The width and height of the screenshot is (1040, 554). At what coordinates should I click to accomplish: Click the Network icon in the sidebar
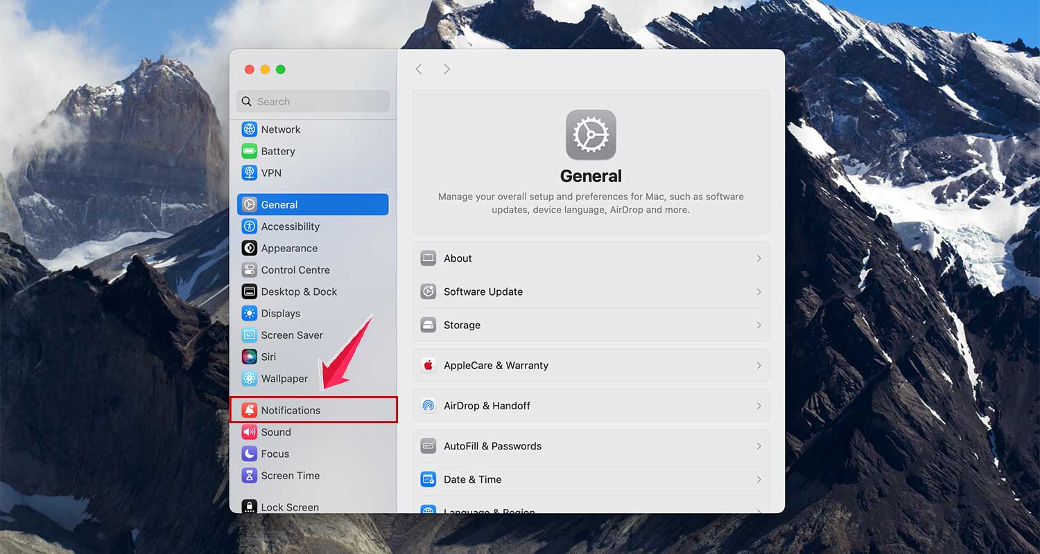[x=250, y=129]
